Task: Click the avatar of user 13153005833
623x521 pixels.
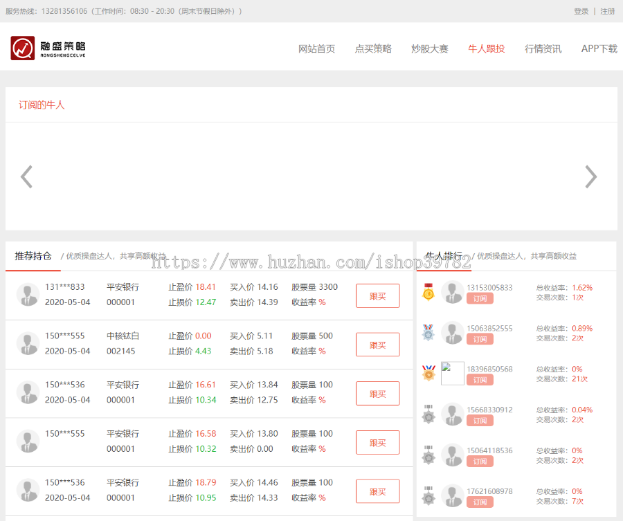Action: tap(452, 293)
